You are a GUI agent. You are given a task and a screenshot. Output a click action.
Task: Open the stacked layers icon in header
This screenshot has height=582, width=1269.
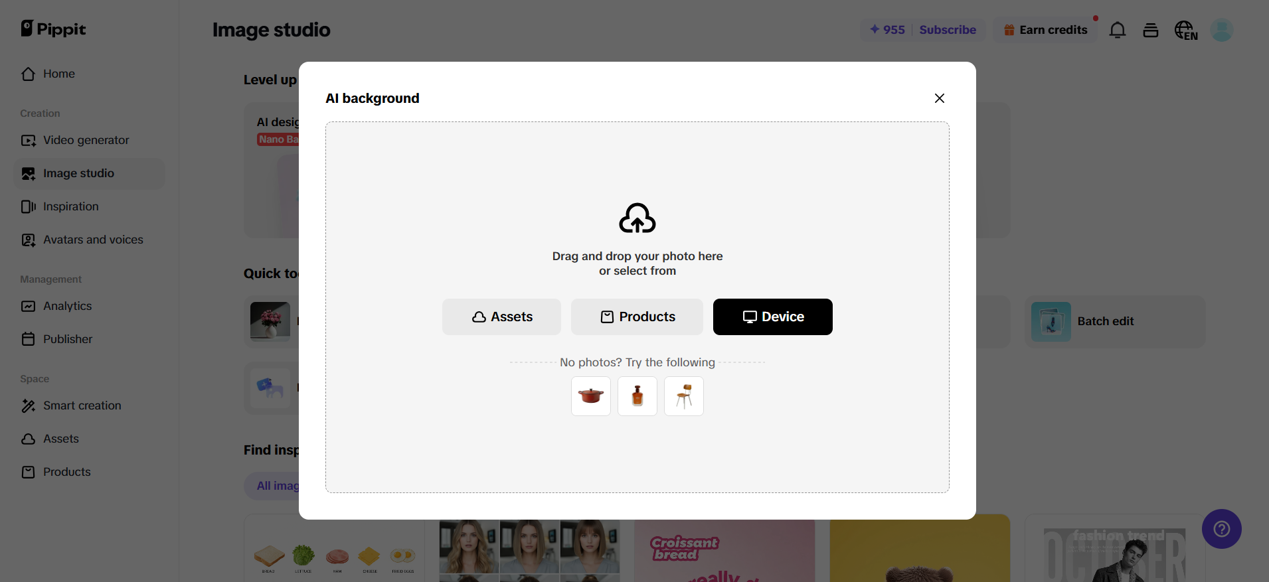[1151, 30]
